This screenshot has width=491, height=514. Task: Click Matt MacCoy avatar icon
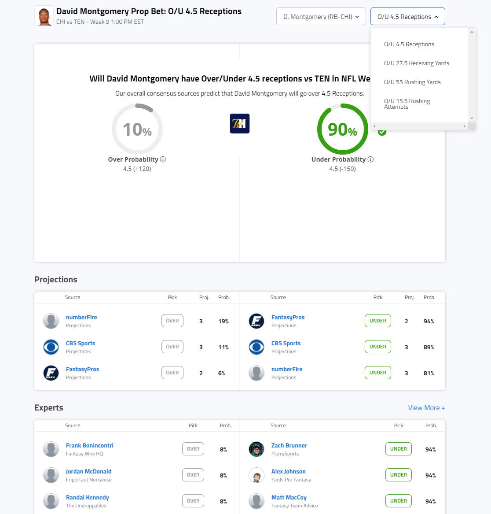(x=256, y=501)
